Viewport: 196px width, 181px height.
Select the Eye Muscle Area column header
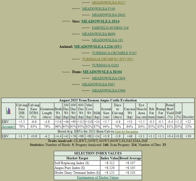coord(141,111)
